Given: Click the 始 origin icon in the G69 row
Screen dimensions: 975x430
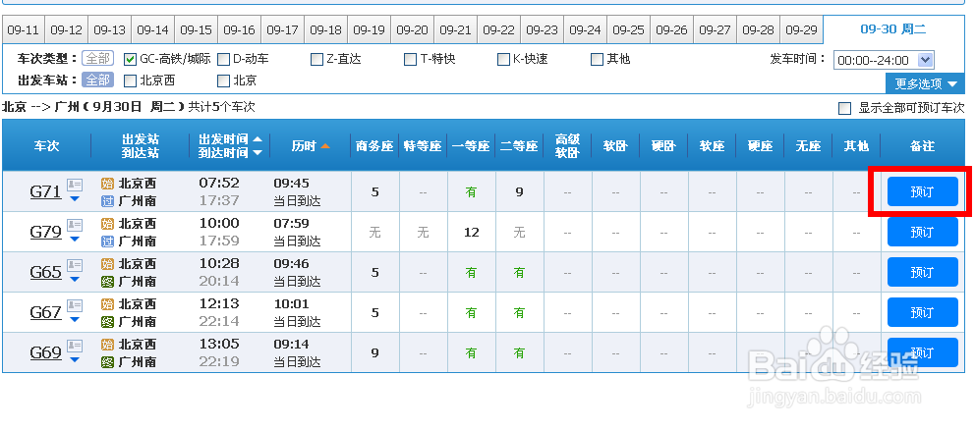Looking at the screenshot, I should (107, 345).
